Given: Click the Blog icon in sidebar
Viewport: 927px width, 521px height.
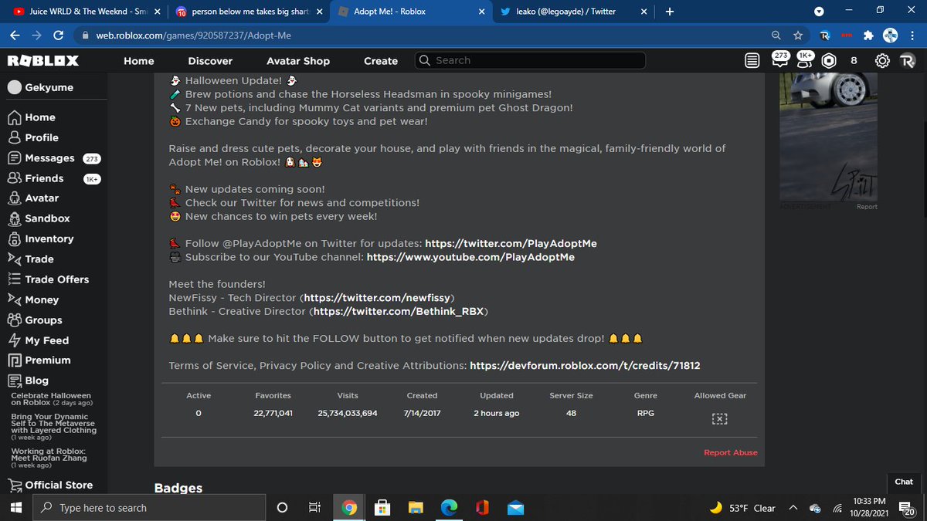Looking at the screenshot, I should tap(14, 381).
